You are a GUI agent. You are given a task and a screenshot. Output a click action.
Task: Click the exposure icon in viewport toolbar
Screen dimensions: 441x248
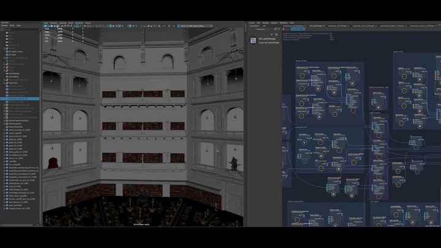pos(159,26)
